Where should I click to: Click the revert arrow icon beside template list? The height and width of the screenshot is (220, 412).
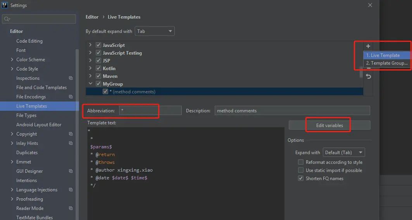(368, 76)
